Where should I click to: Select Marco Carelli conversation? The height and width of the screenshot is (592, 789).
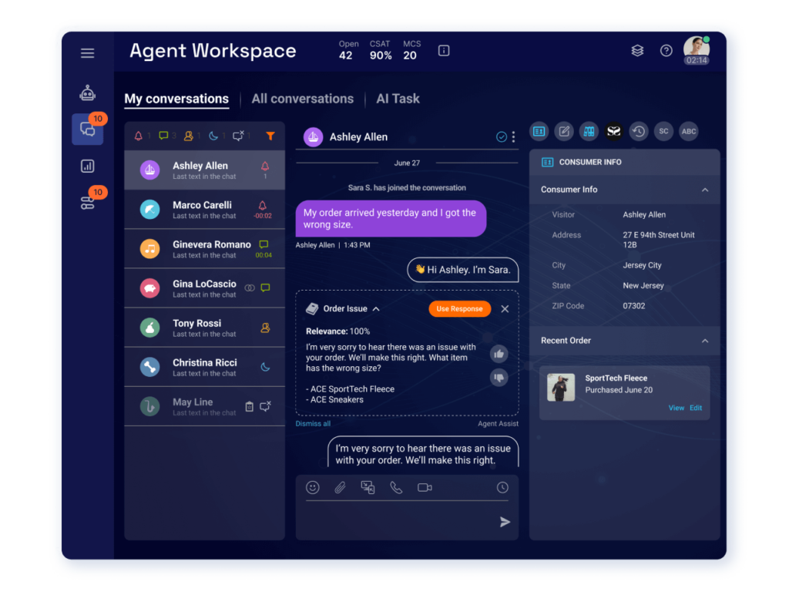coord(204,210)
